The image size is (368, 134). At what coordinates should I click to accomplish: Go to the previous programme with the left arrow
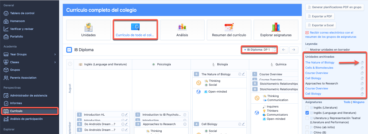tap(284, 50)
